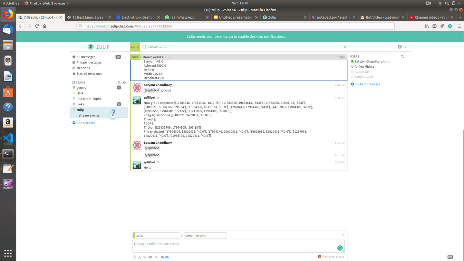Open Starred messages view

click(x=89, y=74)
